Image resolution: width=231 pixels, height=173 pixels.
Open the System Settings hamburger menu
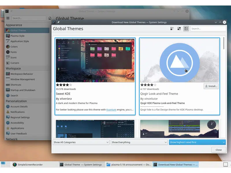pyautogui.click(x=8, y=18)
